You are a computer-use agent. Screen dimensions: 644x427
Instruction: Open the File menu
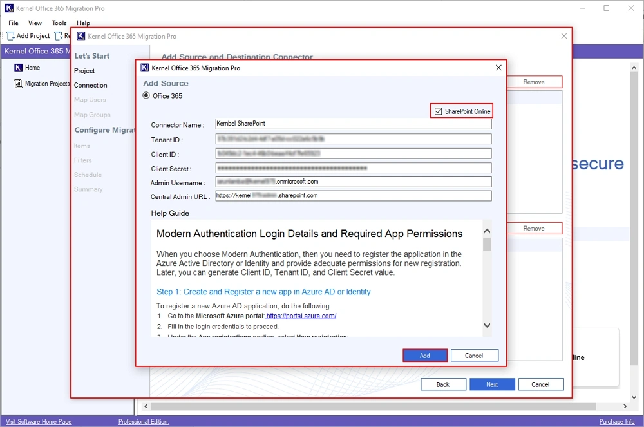[x=12, y=23]
